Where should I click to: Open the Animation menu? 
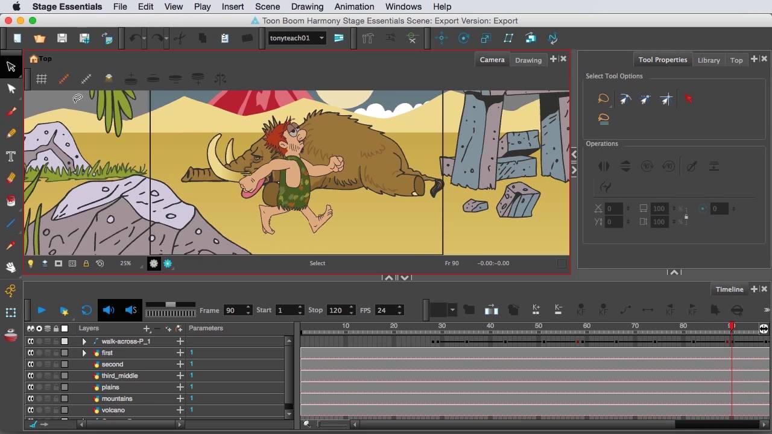pyautogui.click(x=354, y=7)
